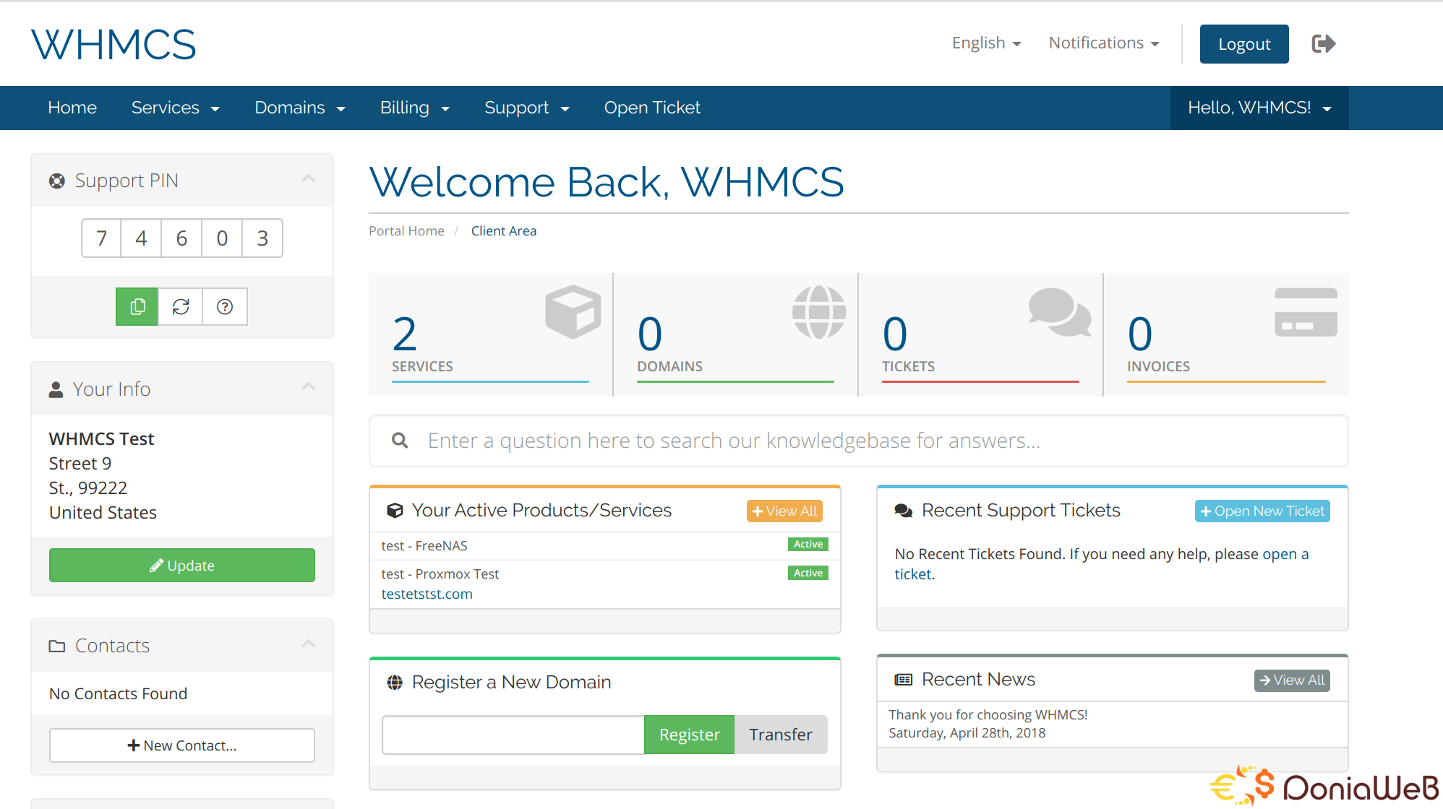
Task: Click the Support PIN refresh icon
Action: (181, 307)
